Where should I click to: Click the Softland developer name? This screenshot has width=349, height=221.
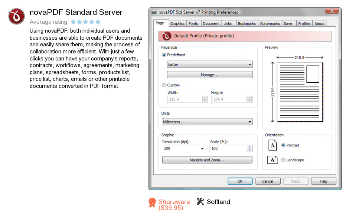coord(218,202)
